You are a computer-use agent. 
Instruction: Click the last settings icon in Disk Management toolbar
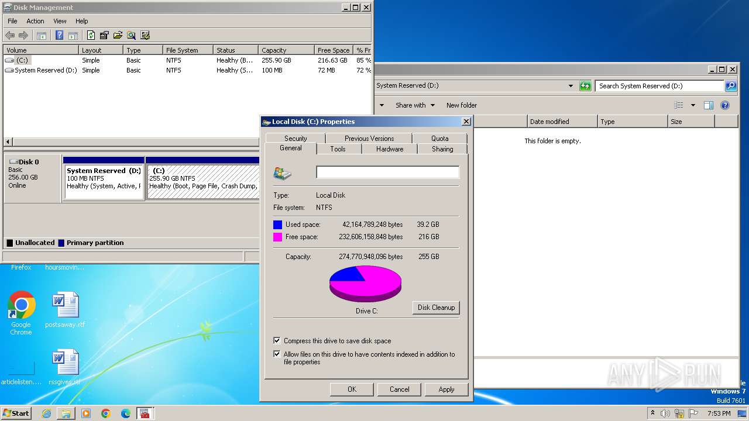tap(145, 36)
